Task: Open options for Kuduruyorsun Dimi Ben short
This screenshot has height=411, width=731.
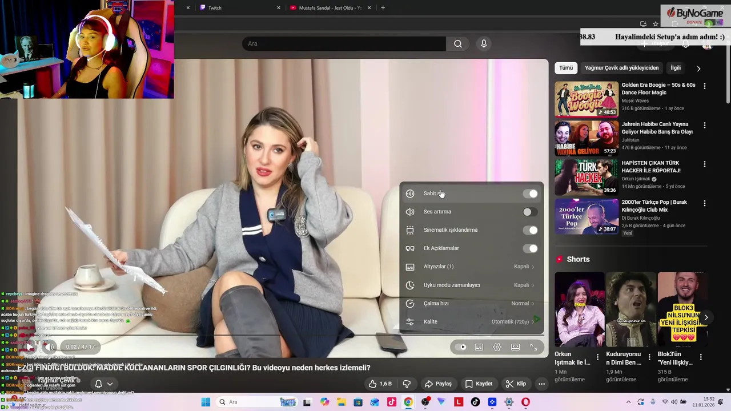Action: tap(649, 357)
